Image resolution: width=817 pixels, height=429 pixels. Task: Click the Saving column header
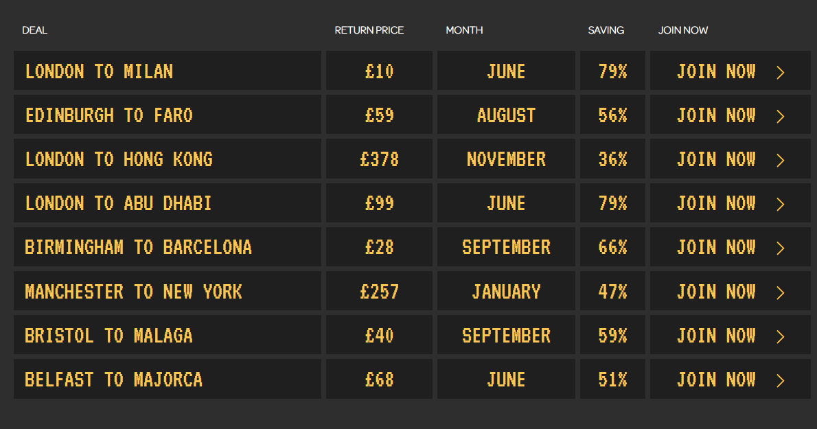pyautogui.click(x=606, y=30)
